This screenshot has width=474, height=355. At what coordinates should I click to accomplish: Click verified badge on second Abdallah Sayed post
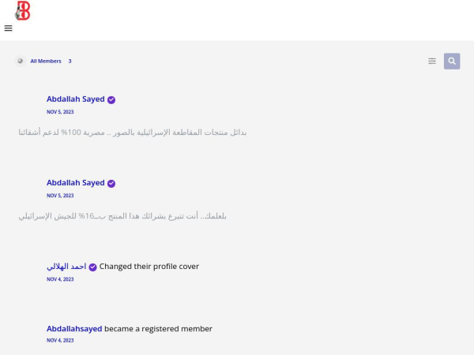[x=111, y=183]
